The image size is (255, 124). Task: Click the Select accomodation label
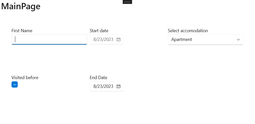(x=188, y=31)
